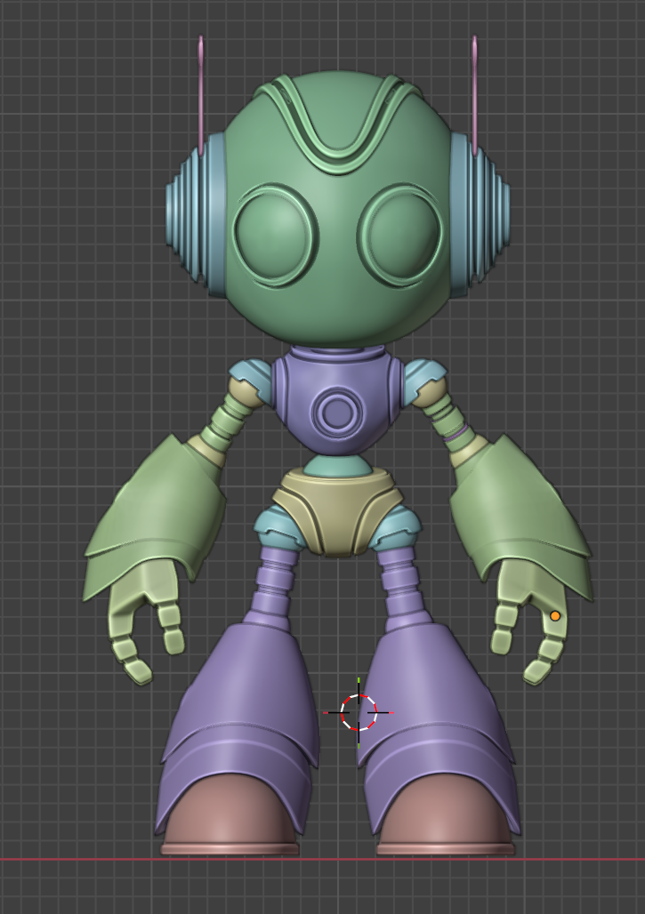The width and height of the screenshot is (645, 914).
Task: Select the tan pelvis piece
Action: pos(338,513)
